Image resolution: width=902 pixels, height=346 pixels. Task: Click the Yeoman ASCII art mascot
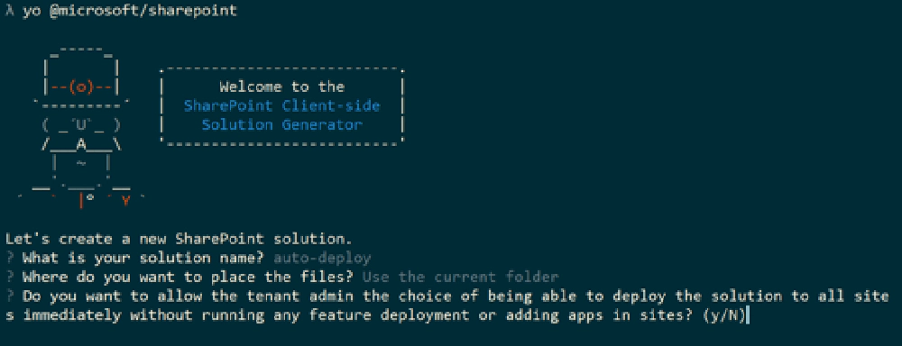[x=81, y=127]
